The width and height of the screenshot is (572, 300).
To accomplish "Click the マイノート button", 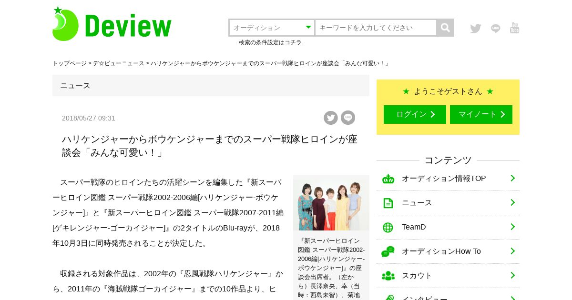I will pyautogui.click(x=481, y=114).
